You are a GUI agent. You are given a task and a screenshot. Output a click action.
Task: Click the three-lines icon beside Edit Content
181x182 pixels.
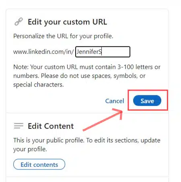pyautogui.click(x=19, y=126)
